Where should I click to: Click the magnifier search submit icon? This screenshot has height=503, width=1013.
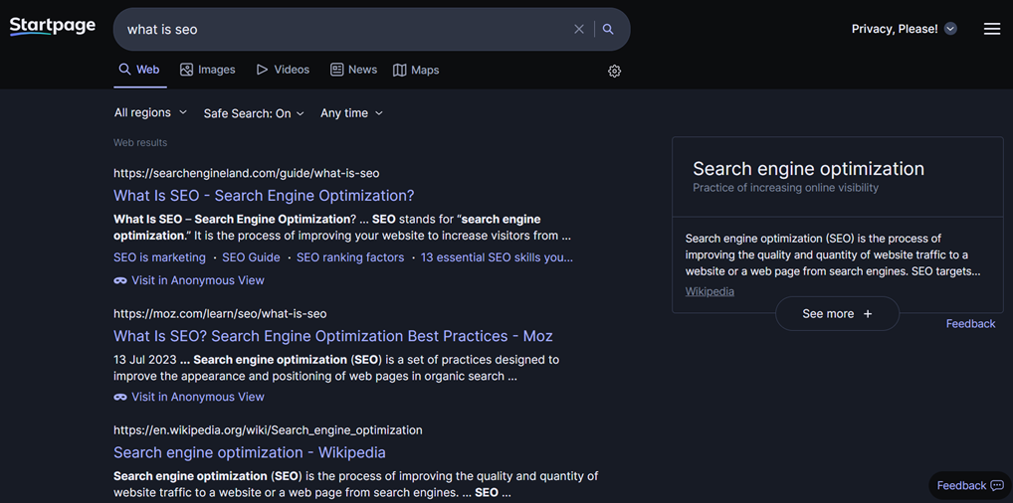coord(608,29)
